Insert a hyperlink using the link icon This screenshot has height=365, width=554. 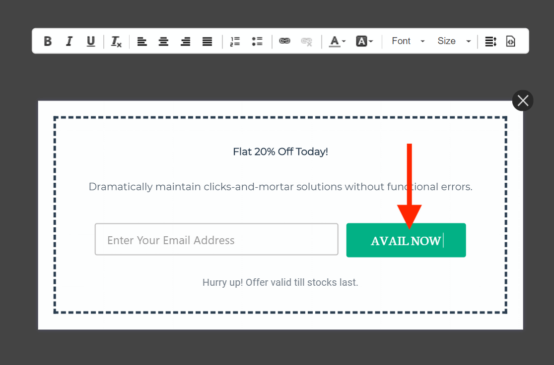click(284, 41)
